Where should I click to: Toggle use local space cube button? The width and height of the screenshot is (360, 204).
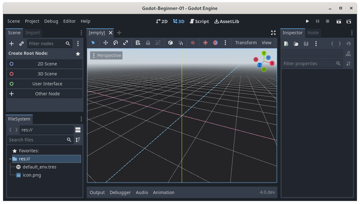tap(170, 43)
